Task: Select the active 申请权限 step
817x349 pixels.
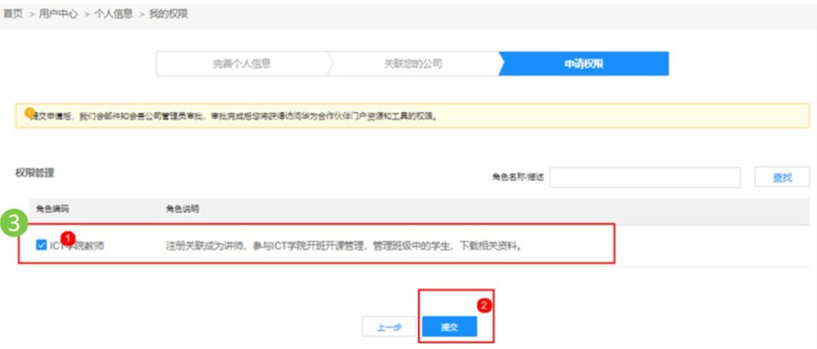Action: click(583, 64)
